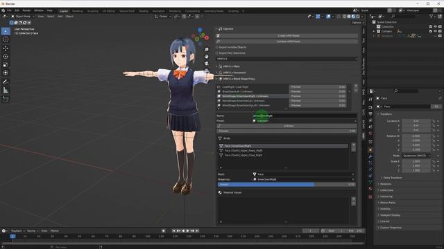Switch to the Sculpting workspace tab
The image size is (444, 249).
point(92,11)
